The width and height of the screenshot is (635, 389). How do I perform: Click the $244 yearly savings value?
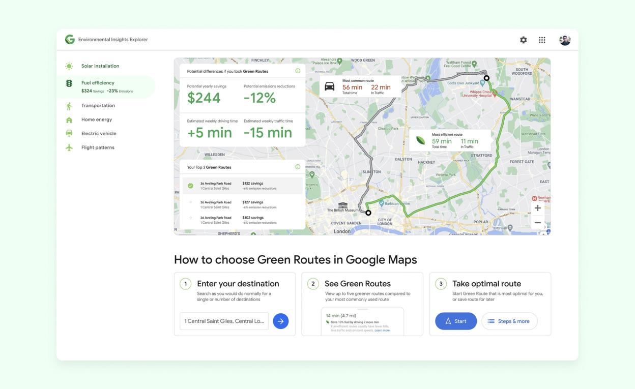click(x=204, y=99)
